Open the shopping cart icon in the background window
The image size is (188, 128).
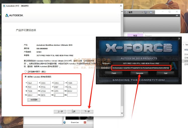pos(146,12)
